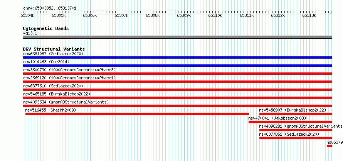Click the 65307k ruler label
343x161 pixels.
[122, 15]
